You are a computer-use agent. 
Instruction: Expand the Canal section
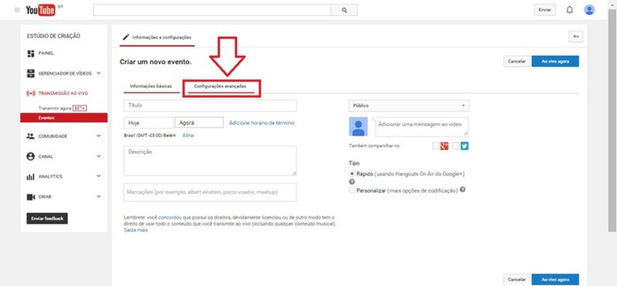(98, 156)
